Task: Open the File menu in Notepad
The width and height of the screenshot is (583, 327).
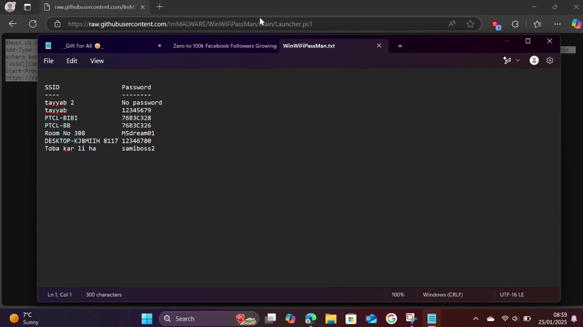Action: [x=49, y=60]
